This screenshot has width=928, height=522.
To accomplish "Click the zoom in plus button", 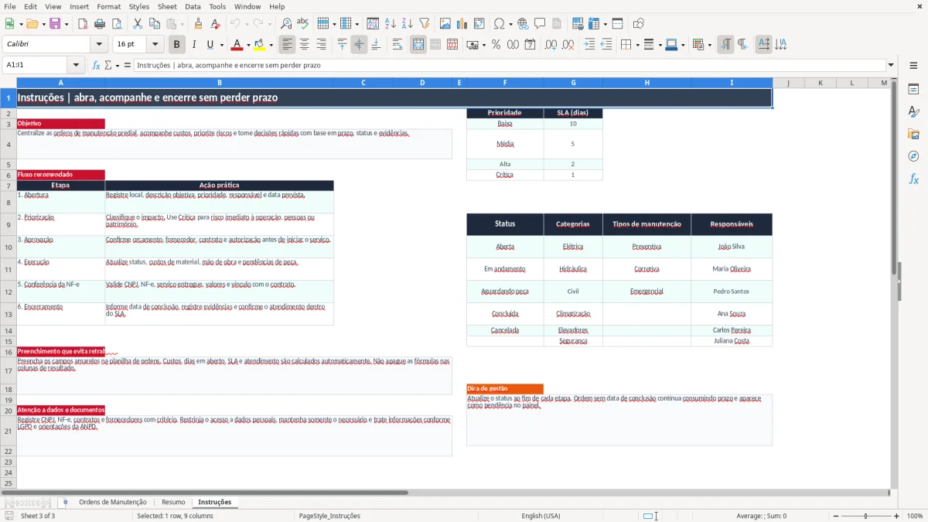I will [897, 516].
